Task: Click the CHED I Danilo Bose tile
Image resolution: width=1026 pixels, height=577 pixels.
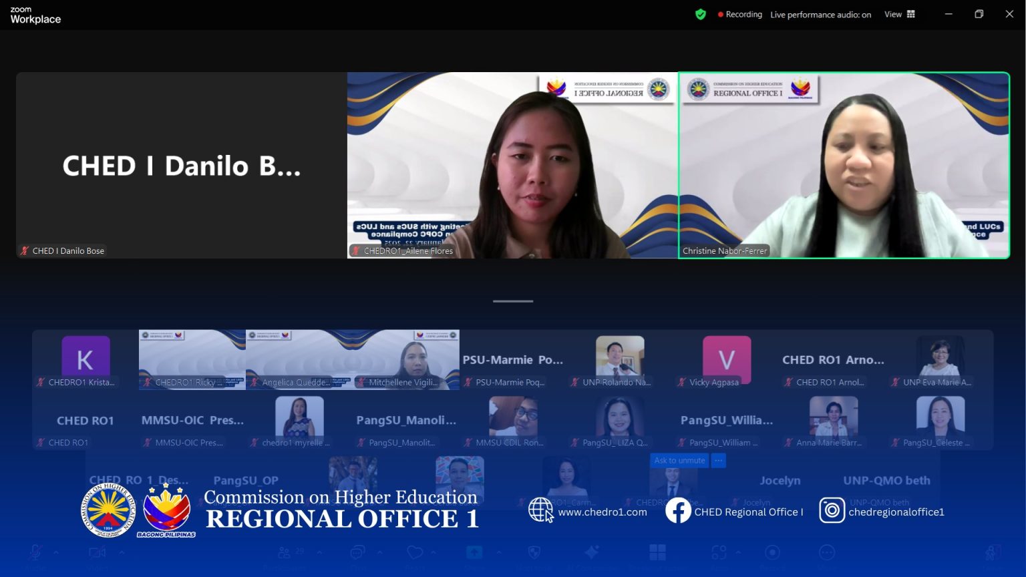Action: 181,165
